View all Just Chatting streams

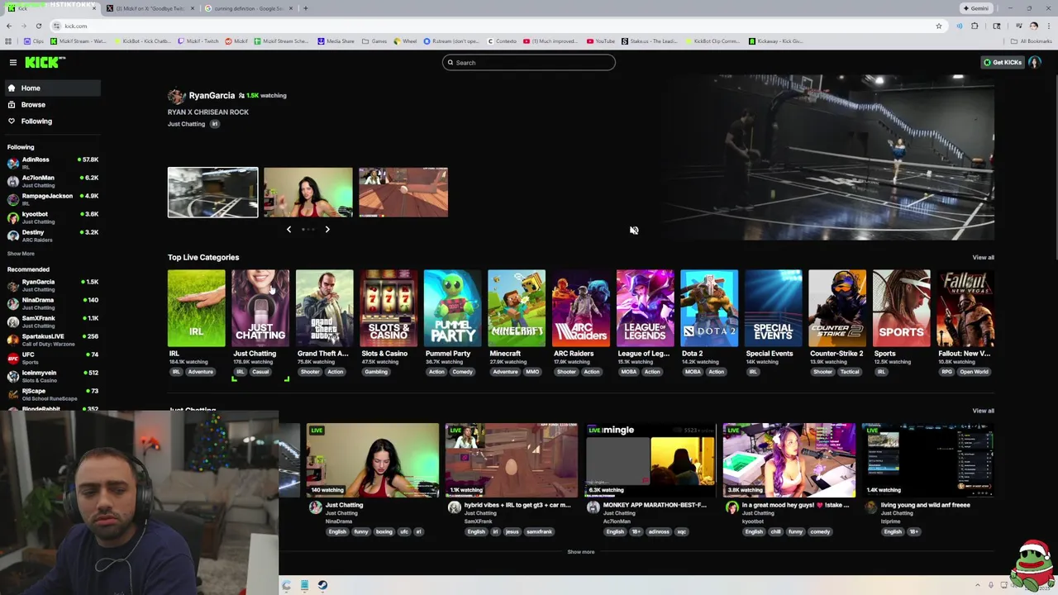coord(983,411)
